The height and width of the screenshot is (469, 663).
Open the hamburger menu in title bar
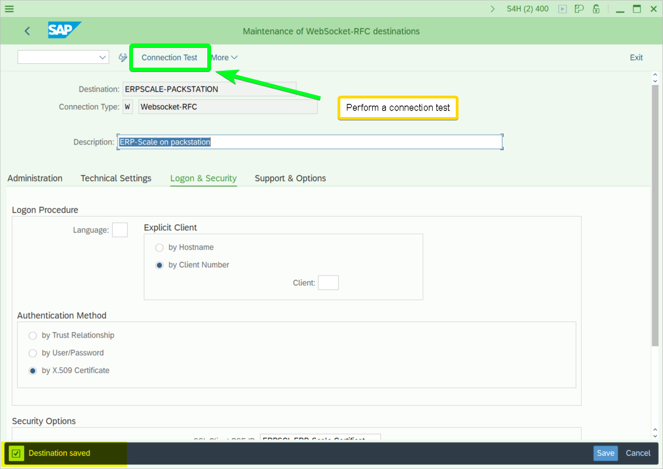click(x=9, y=9)
